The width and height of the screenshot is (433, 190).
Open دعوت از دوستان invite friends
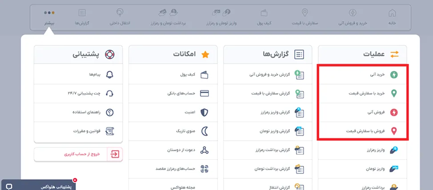[173, 150]
